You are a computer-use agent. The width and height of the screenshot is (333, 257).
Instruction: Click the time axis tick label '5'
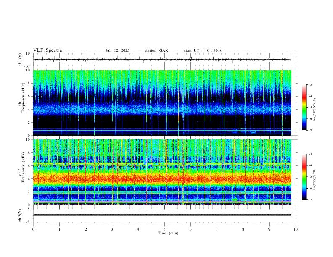(164, 229)
